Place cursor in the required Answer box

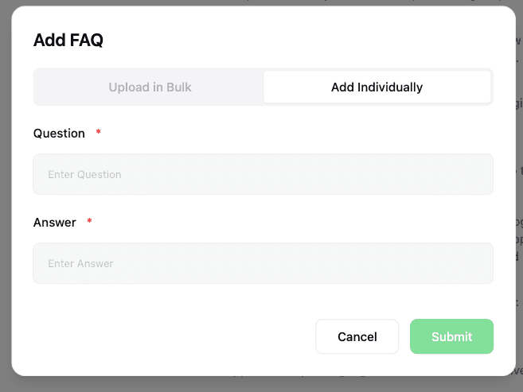pyautogui.click(x=263, y=263)
